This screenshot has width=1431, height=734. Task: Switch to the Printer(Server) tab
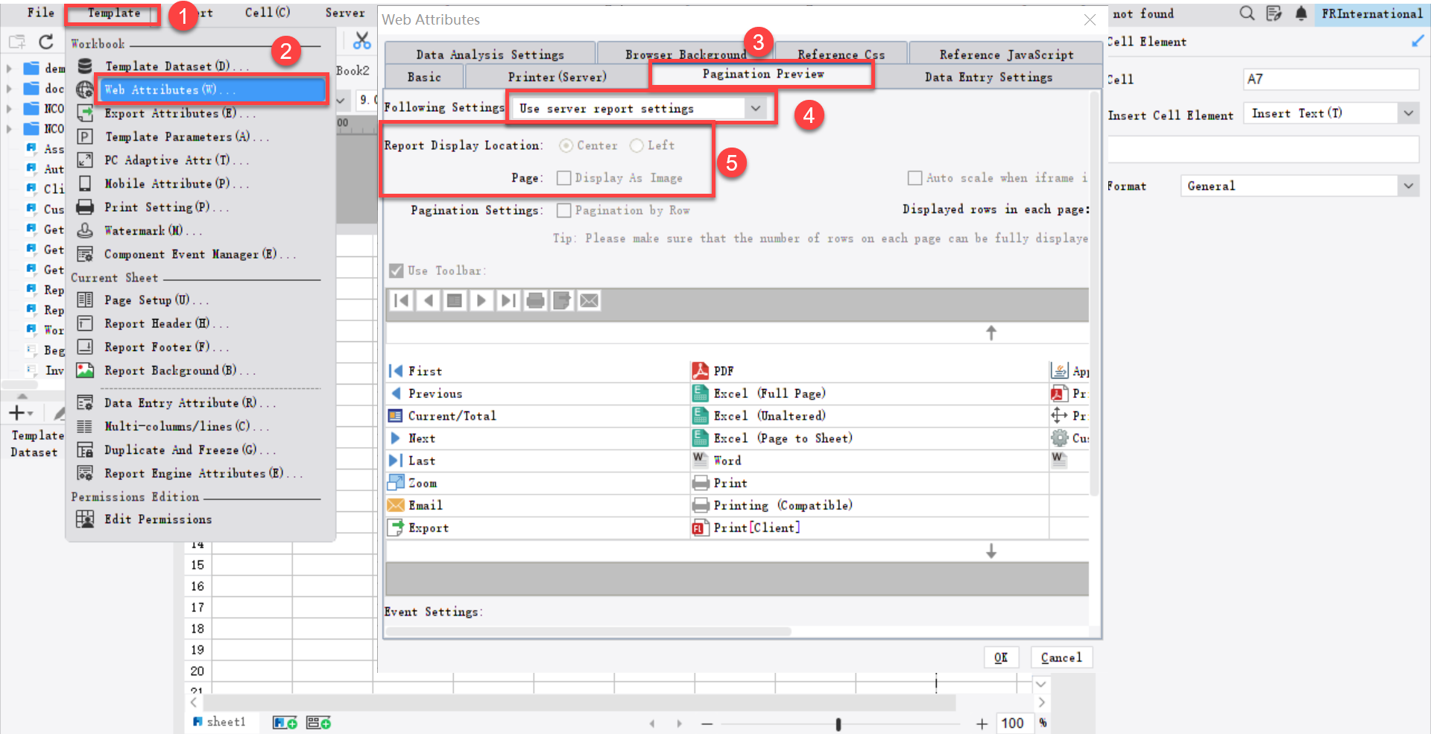(x=557, y=77)
